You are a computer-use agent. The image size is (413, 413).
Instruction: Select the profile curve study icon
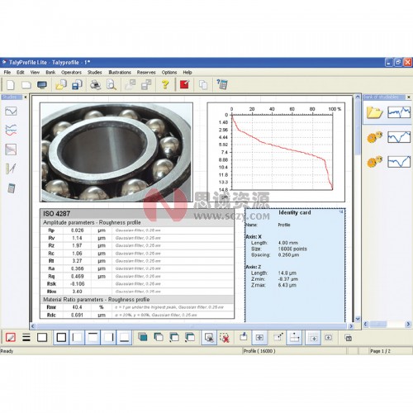pyautogui.click(x=11, y=112)
